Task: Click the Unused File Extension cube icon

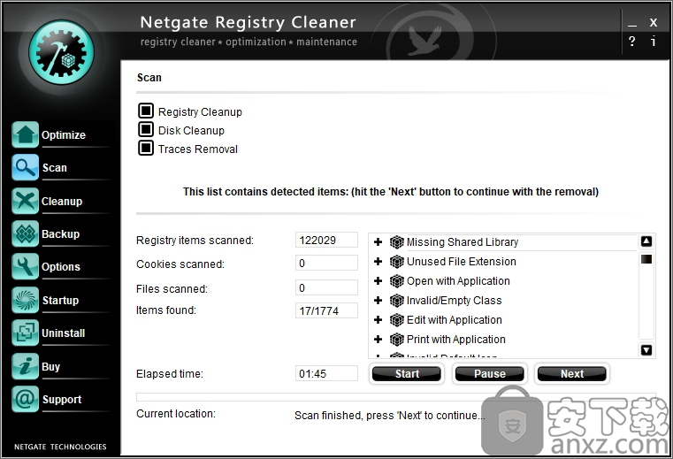Action: pyautogui.click(x=396, y=262)
